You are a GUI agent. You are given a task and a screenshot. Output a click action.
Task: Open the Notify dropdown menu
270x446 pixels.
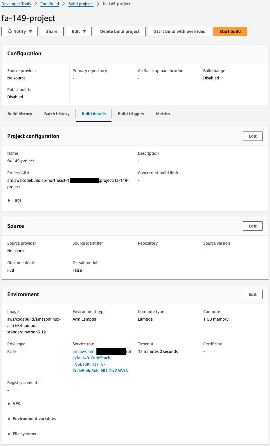coord(19,31)
